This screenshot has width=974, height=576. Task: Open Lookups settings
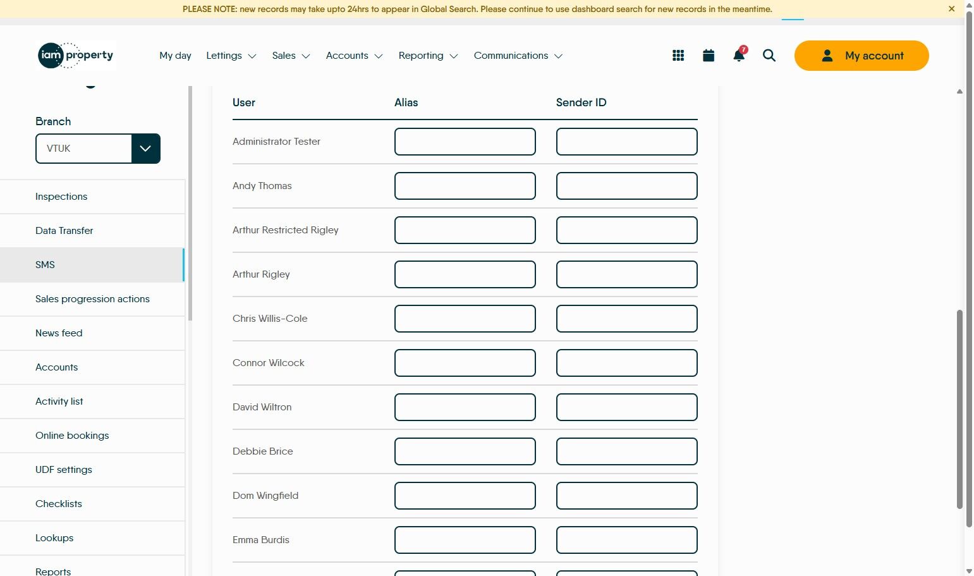[92, 538]
